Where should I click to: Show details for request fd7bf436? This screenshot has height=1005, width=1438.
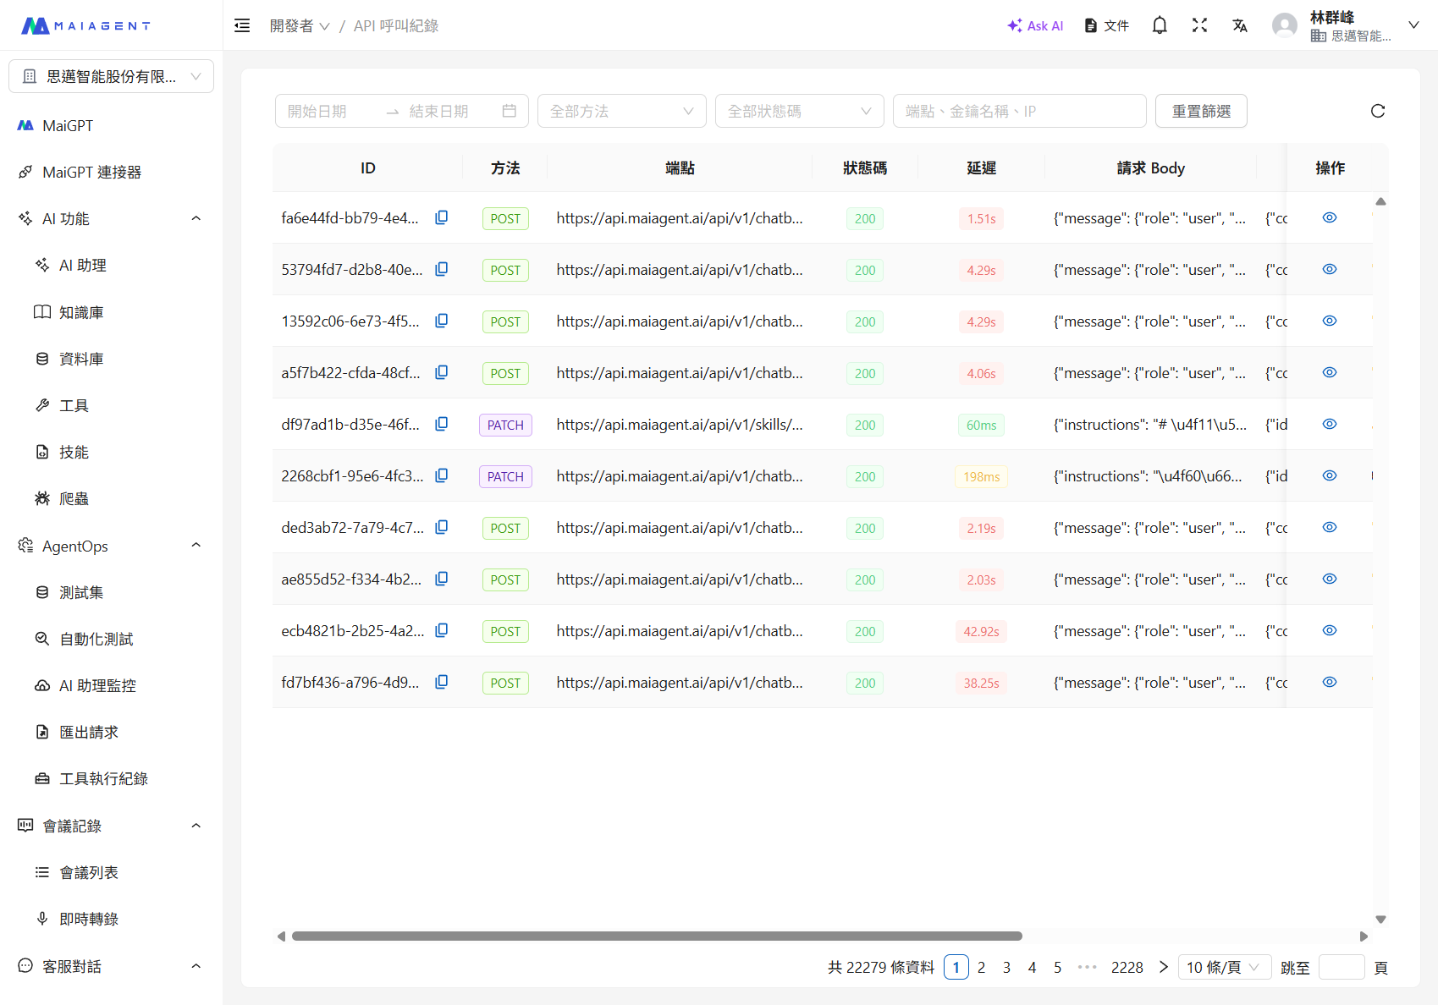(1329, 683)
